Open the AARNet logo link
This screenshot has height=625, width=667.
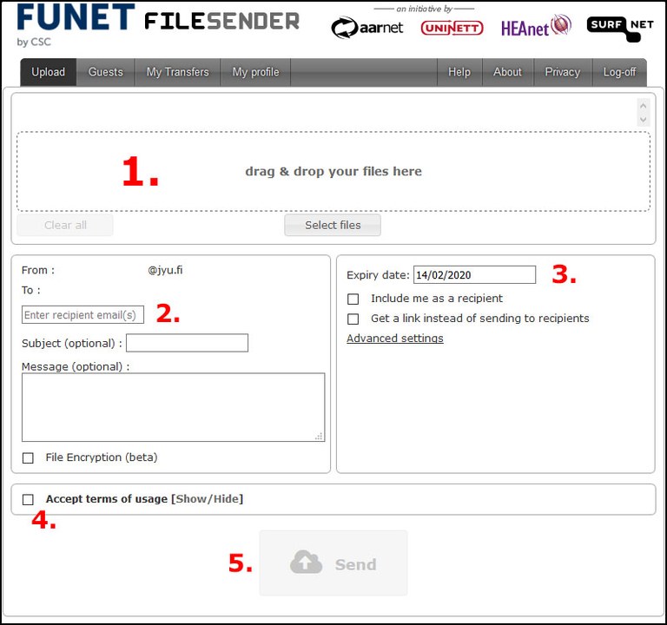tap(367, 28)
